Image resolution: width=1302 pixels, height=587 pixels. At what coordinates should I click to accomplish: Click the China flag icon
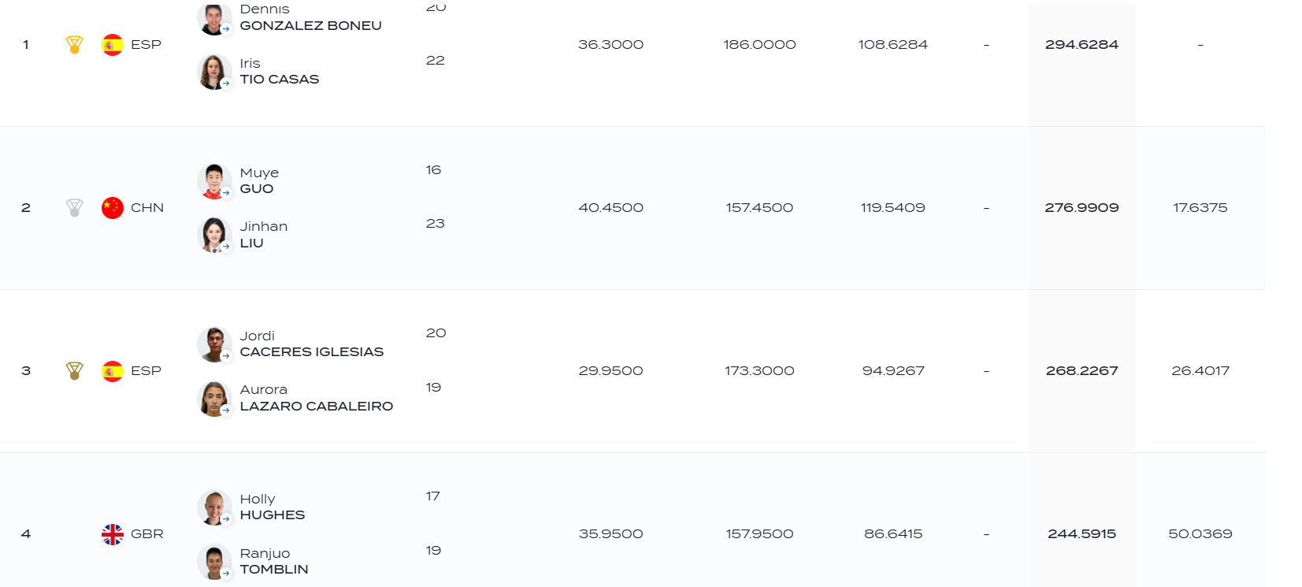(x=113, y=208)
